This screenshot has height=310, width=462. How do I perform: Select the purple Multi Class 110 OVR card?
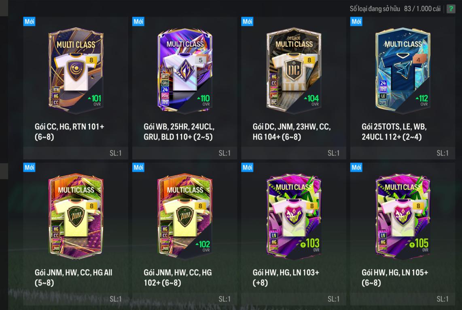coord(185,71)
